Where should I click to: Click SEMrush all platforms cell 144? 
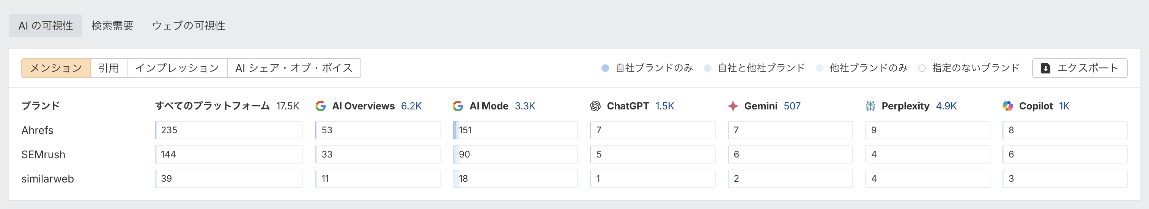[x=228, y=154]
